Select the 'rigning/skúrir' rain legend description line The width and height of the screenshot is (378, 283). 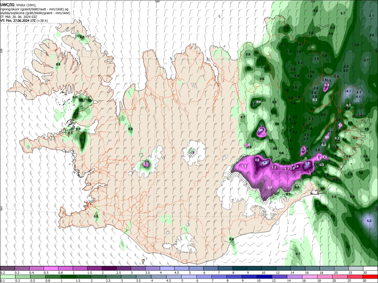(35, 9)
